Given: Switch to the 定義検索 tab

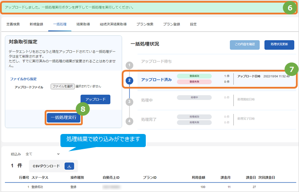Looking at the screenshot, I should pyautogui.click(x=13, y=24).
